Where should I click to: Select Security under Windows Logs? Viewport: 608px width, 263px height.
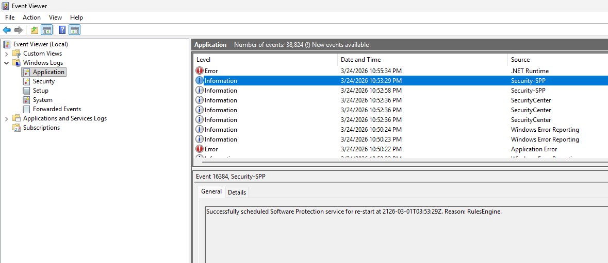[x=43, y=81]
